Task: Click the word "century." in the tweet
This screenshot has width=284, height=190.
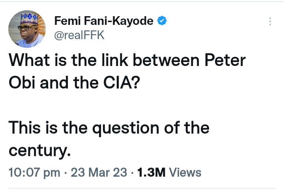Action: coord(39,149)
